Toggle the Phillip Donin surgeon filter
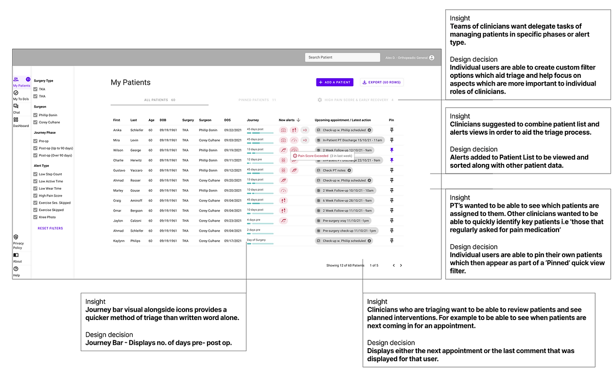This screenshot has width=614, height=374. click(x=35, y=115)
